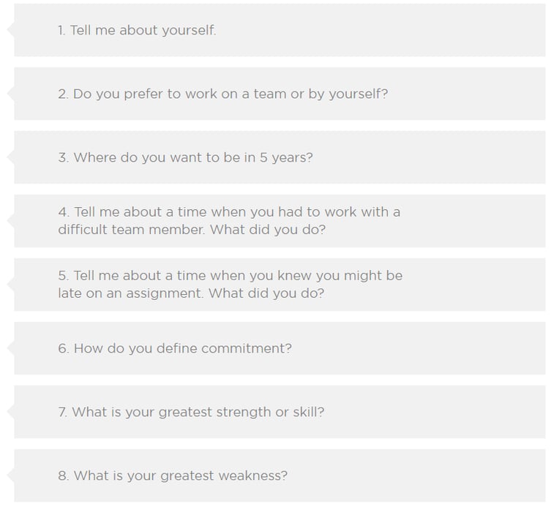
Task: Click 'How do you define commitment?'
Action: (280, 348)
